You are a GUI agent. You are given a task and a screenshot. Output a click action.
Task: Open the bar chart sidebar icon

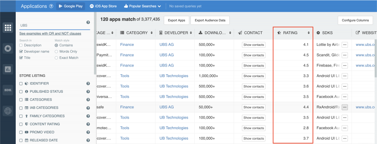coord(8,69)
